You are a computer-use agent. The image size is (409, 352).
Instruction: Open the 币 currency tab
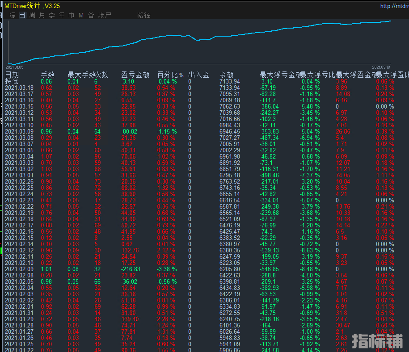coord(71,15)
